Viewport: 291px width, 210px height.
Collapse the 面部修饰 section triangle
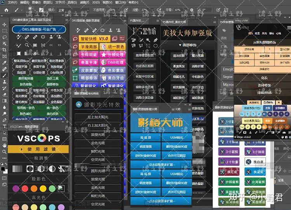(180, 45)
